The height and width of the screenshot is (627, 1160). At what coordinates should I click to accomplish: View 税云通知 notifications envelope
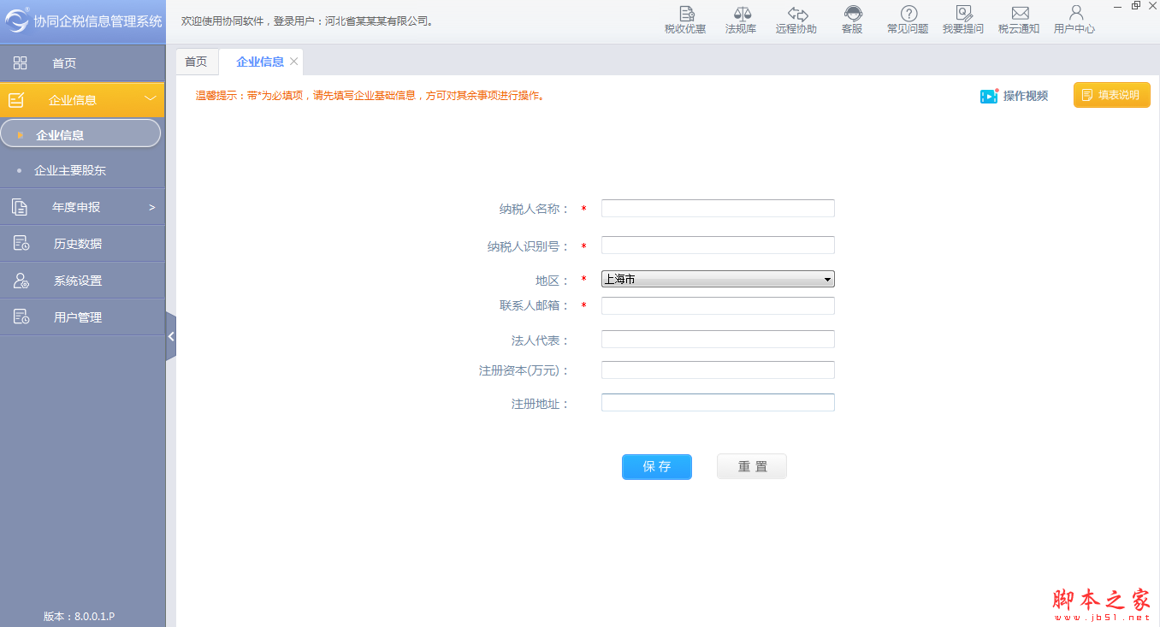coord(1019,20)
